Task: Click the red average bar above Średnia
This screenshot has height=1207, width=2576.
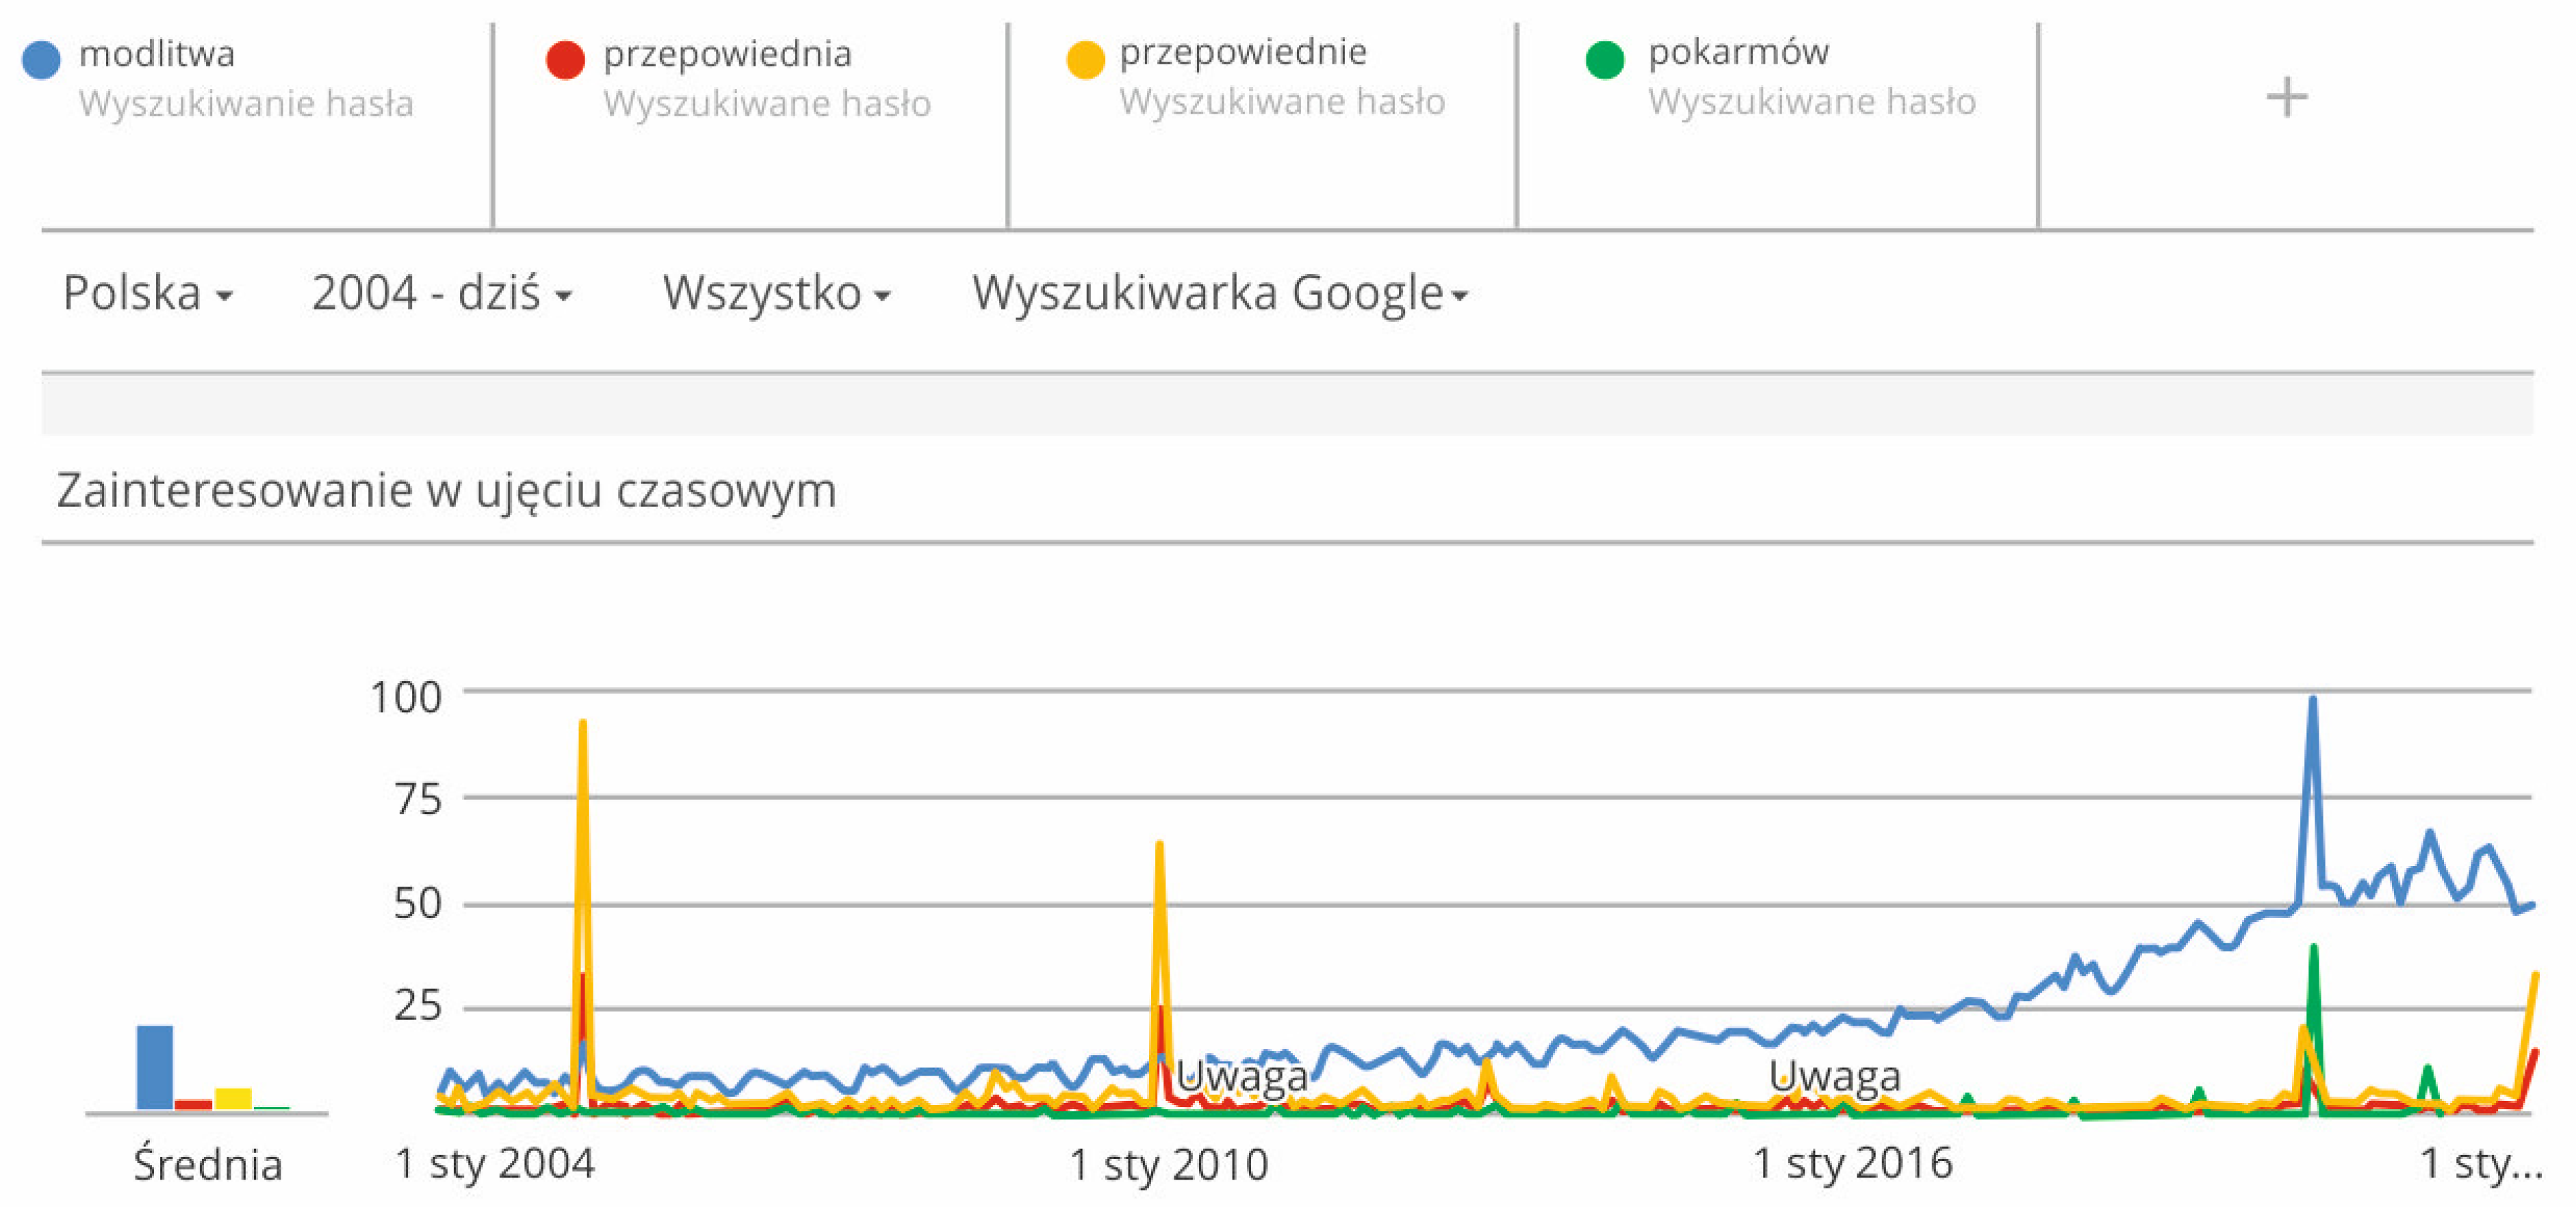Action: (x=193, y=1104)
